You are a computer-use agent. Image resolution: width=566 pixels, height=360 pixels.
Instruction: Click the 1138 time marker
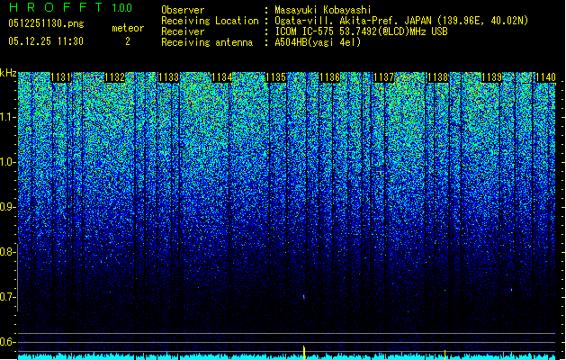437,77
